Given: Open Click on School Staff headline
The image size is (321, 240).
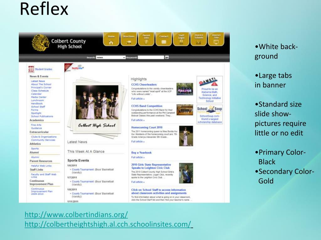Looking at the screenshot, I should point(159,192).
